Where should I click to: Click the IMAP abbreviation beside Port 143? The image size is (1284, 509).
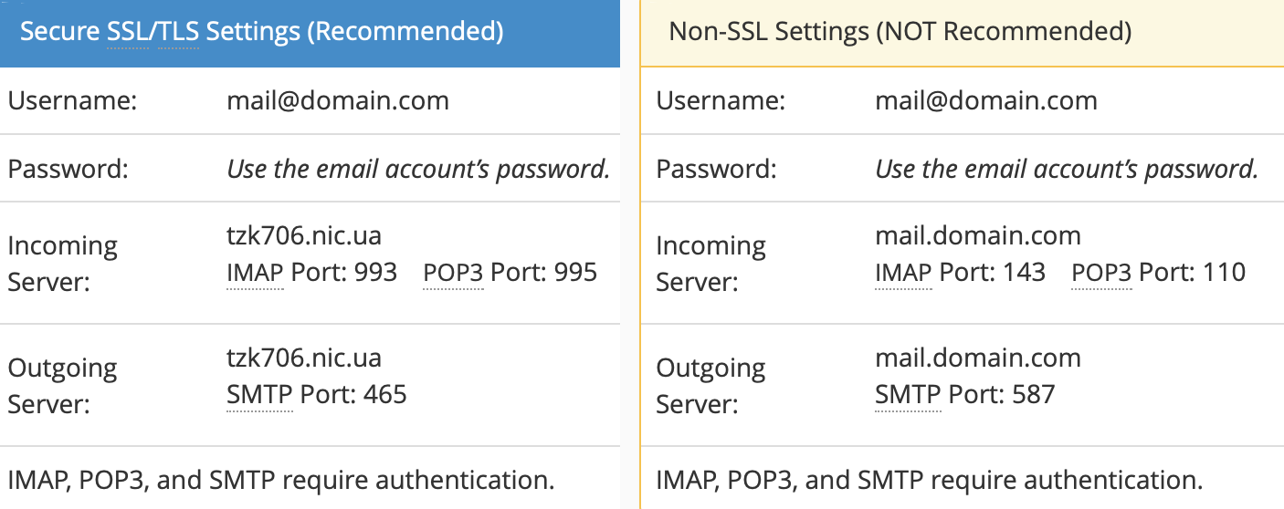coord(903,272)
